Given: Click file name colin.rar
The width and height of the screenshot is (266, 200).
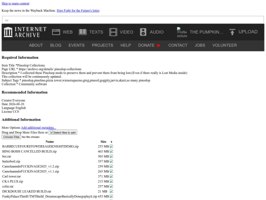Looking at the screenshot, I should pyautogui.click(x=8, y=186).
